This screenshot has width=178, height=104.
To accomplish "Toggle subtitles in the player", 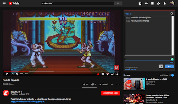I will (x=103, y=74).
